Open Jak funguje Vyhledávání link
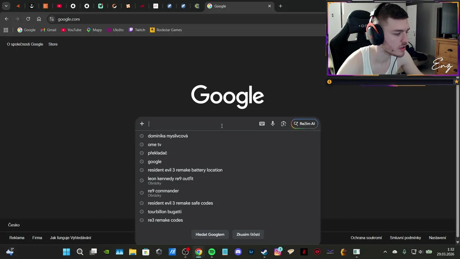This screenshot has width=460, height=259. click(70, 238)
